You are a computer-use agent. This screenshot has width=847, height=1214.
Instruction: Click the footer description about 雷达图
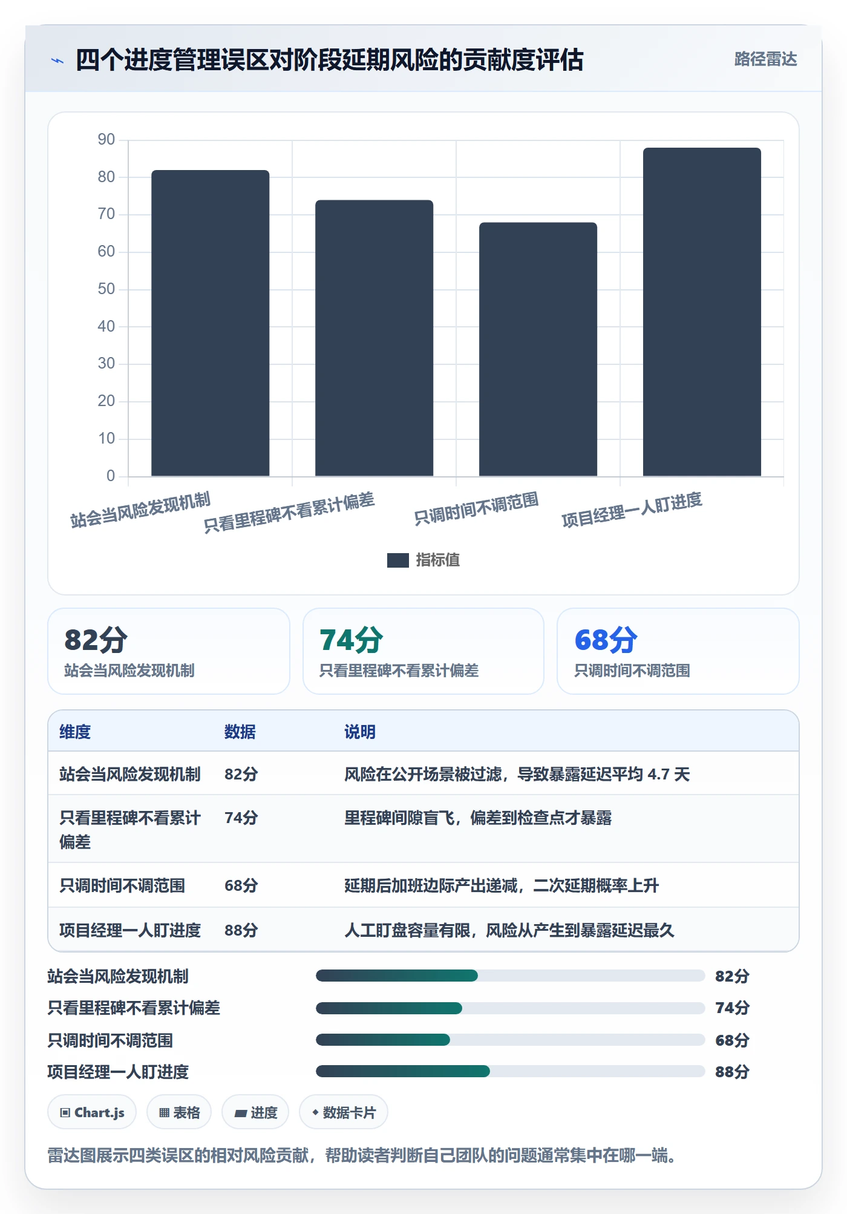(x=362, y=1155)
